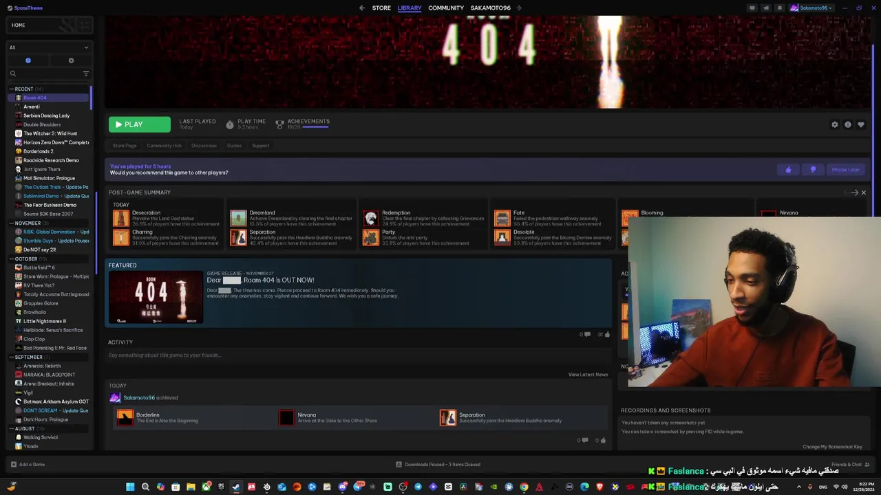Open the LIBRARY tab
The height and width of the screenshot is (495, 881).
coord(410,8)
